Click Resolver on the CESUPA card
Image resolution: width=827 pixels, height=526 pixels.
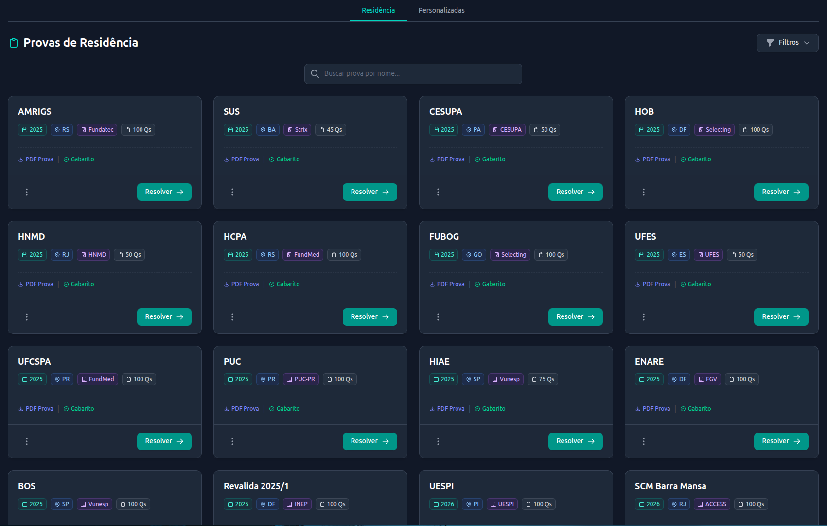click(575, 192)
